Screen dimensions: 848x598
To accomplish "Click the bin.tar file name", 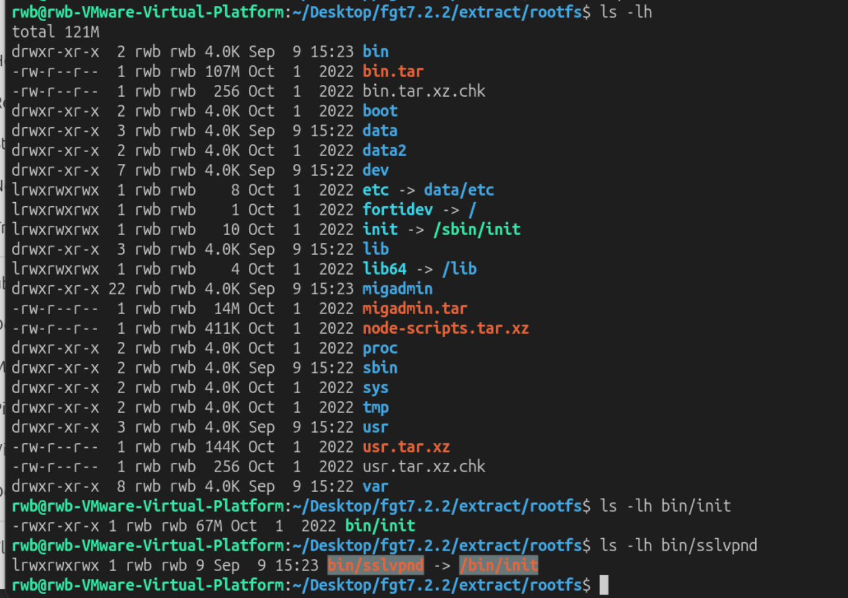I will point(393,71).
